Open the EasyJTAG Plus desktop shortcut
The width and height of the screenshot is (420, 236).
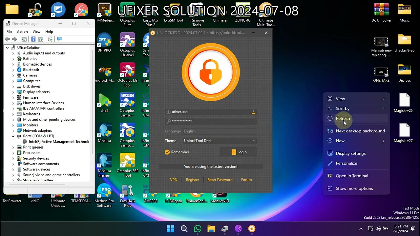click(x=127, y=196)
